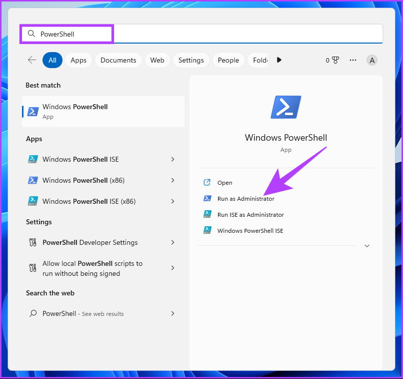
Task: Click the Windows PowerShell best match icon
Action: (x=33, y=112)
